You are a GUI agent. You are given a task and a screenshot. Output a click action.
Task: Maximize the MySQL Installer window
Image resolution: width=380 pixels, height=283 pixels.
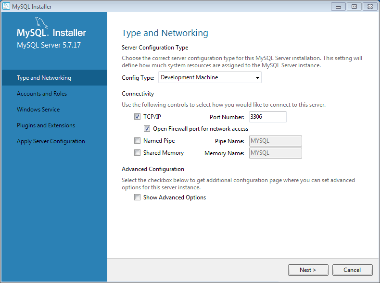click(x=354, y=6)
